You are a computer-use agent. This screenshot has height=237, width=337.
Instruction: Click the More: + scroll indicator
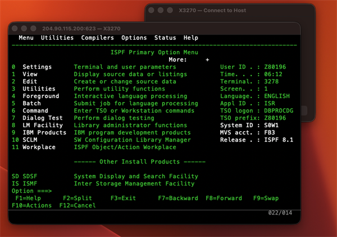coord(189,59)
